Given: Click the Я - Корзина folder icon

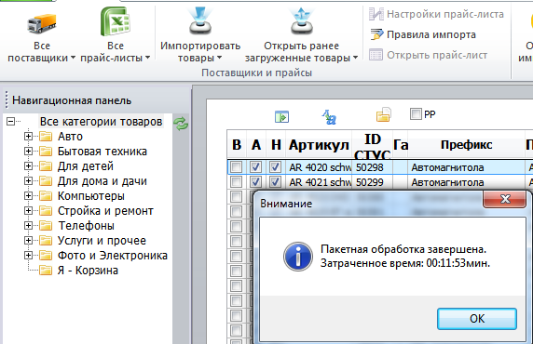Looking at the screenshot, I should coord(46,271).
